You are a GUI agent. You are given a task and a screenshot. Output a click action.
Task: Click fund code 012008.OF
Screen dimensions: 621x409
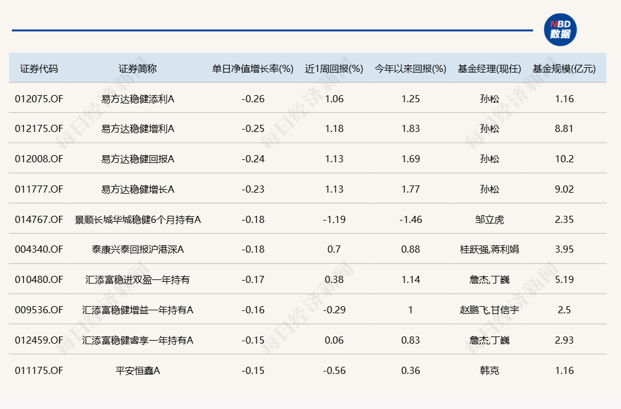coord(39,159)
